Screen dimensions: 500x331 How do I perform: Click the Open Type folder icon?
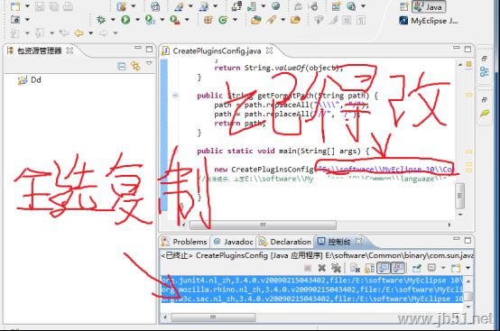point(255,20)
